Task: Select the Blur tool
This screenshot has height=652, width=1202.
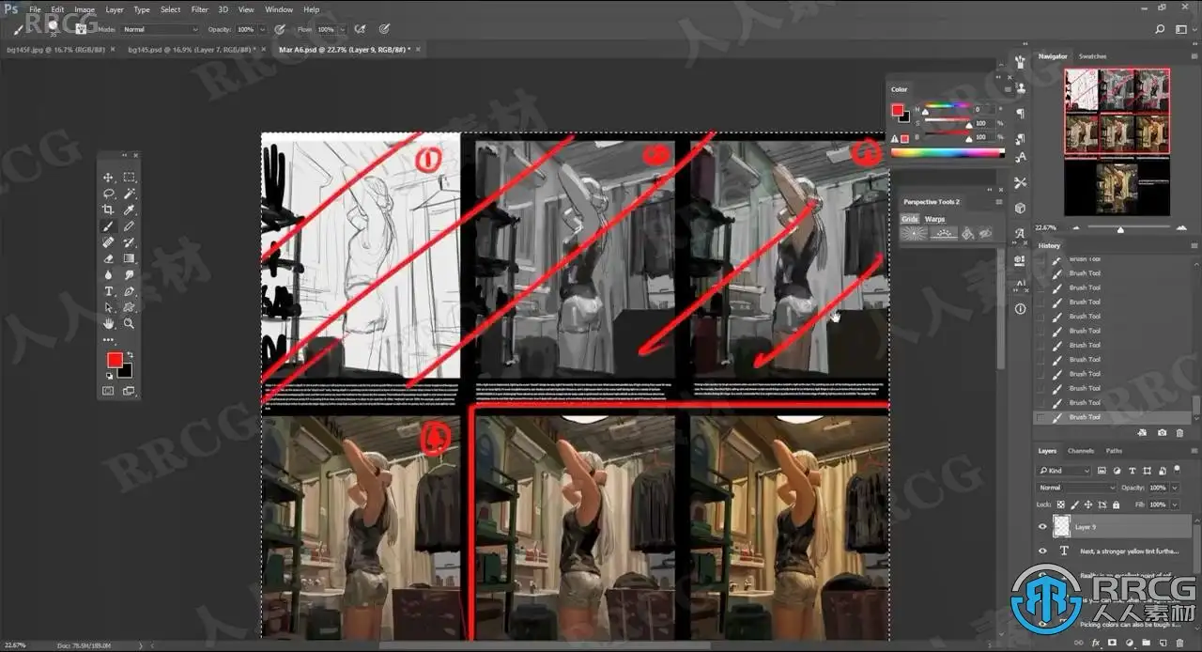Action: [x=108, y=274]
